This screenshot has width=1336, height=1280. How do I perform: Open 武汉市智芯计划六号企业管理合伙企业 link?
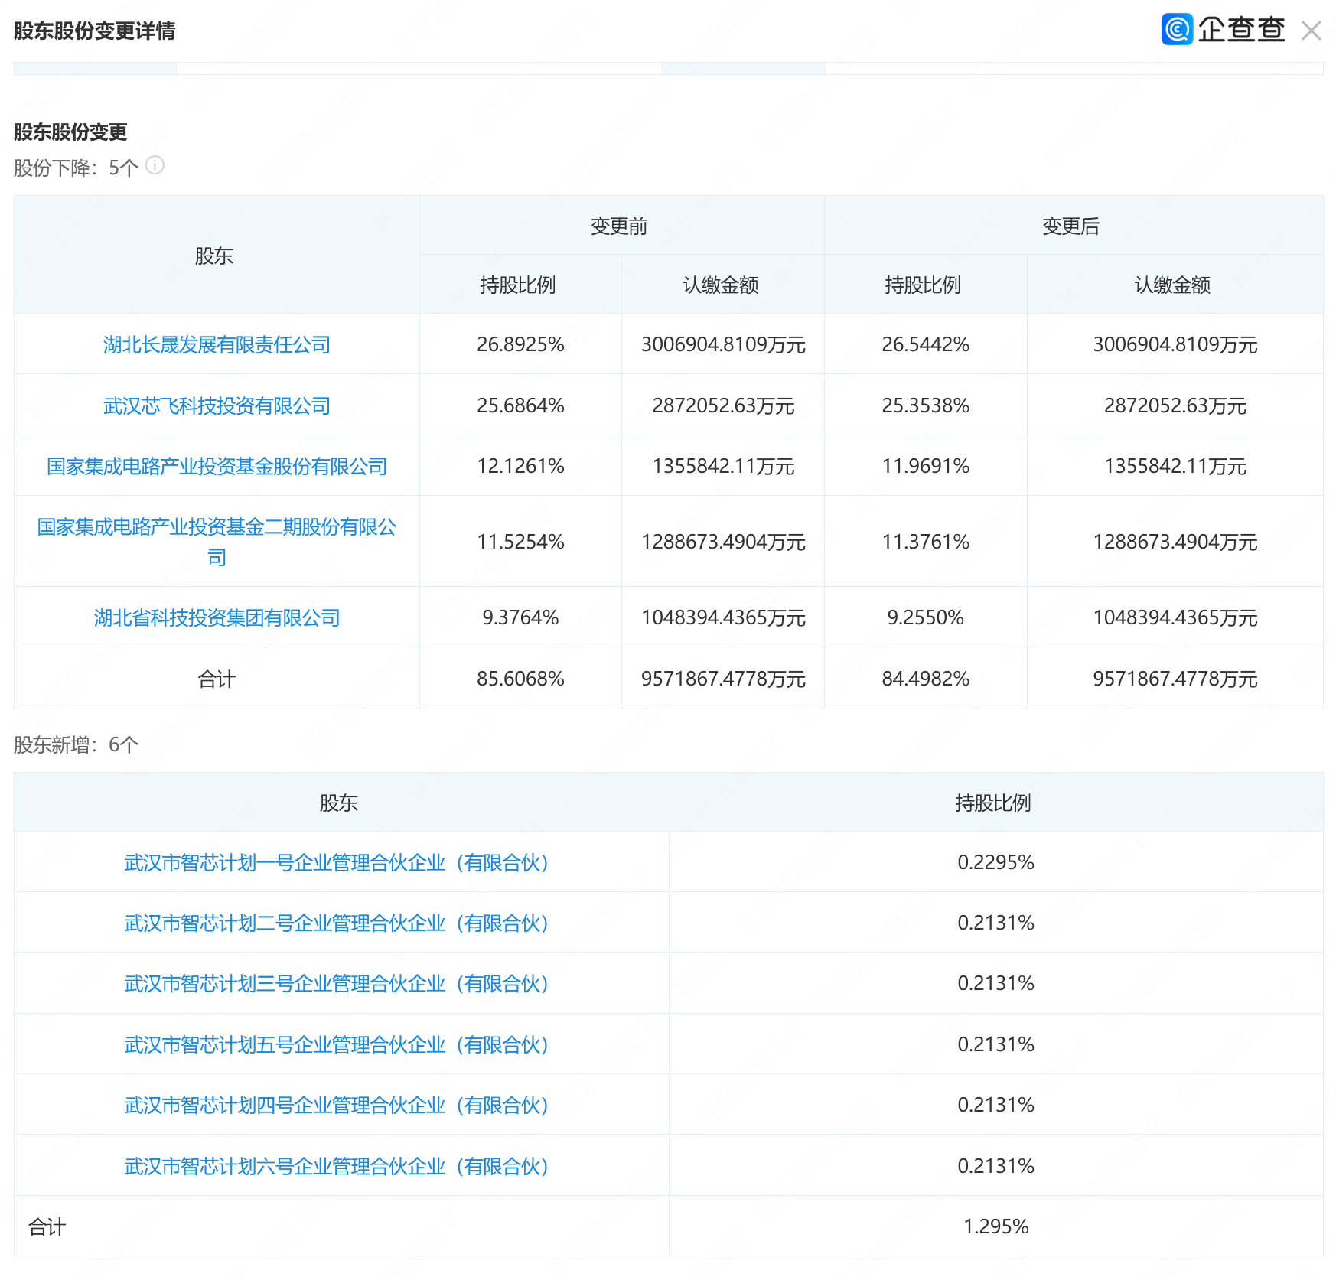point(336,1167)
